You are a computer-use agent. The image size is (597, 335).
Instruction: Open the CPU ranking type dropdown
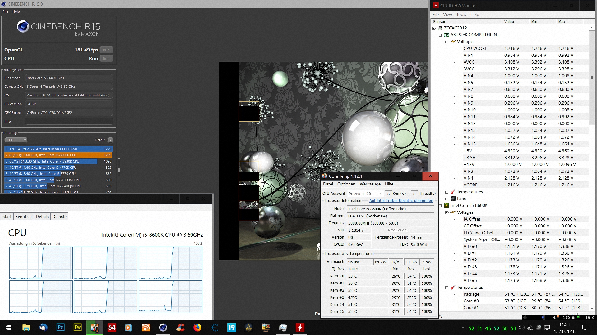[x=16, y=140]
